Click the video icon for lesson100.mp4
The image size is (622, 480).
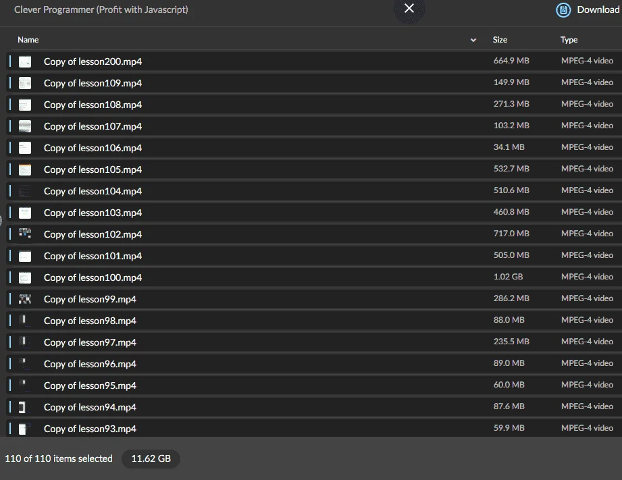pos(25,277)
